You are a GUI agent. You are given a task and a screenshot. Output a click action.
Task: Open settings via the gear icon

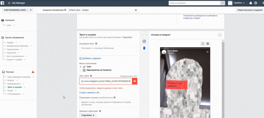point(256,3)
